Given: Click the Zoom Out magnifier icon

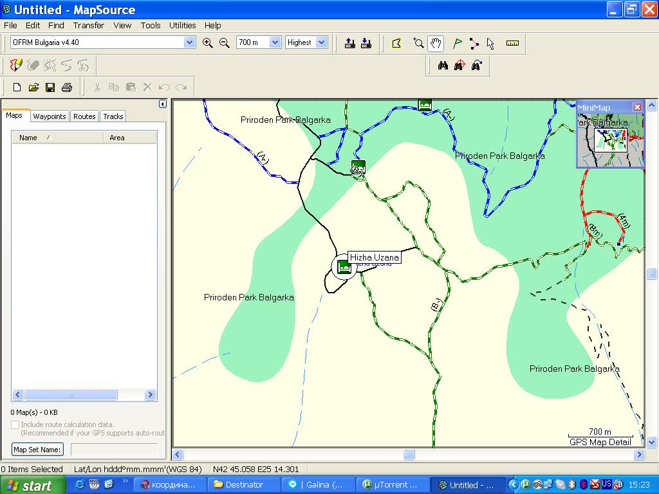Looking at the screenshot, I should (x=224, y=42).
